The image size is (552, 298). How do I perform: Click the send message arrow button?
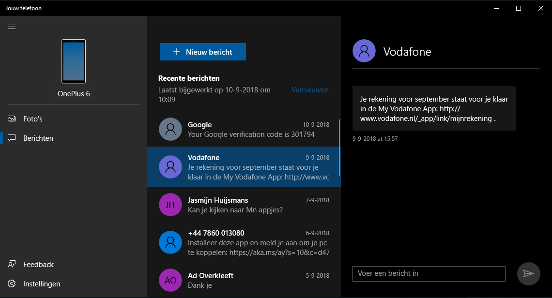coord(528,274)
